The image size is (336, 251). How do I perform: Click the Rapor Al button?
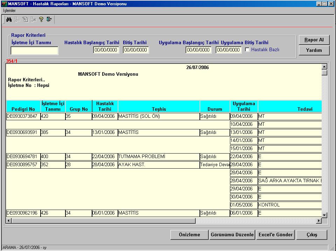(314, 40)
